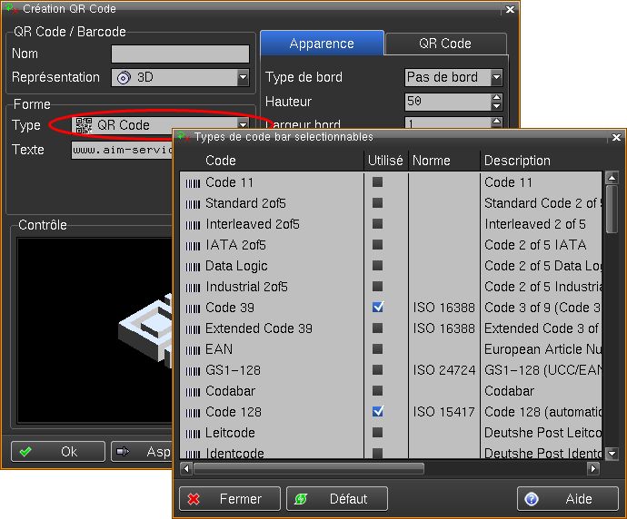Image resolution: width=627 pixels, height=519 pixels.
Task: Click the barcode icon beside GS1-128
Action: (x=193, y=370)
